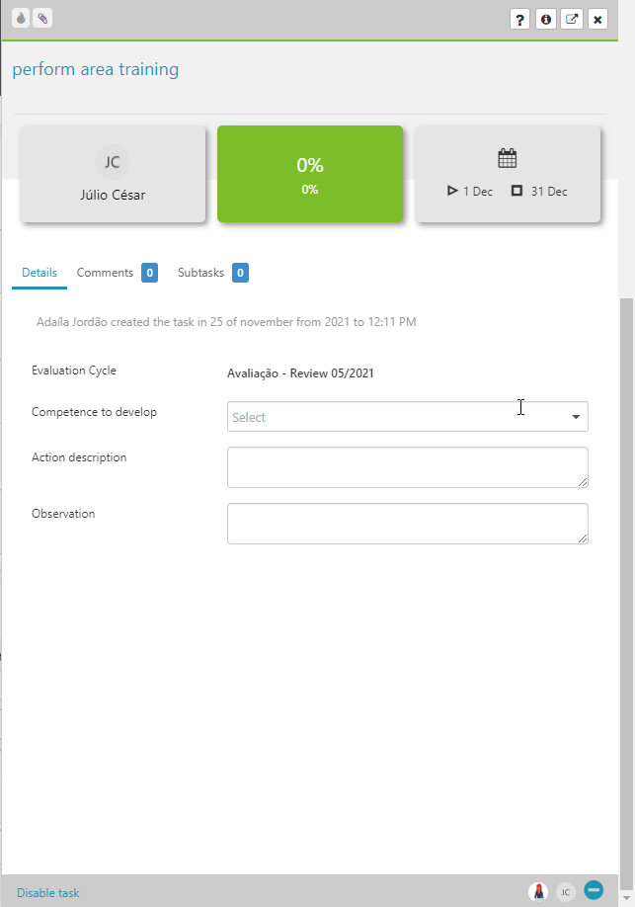
Task: Click the Júlio César assignee name
Action: click(x=113, y=195)
